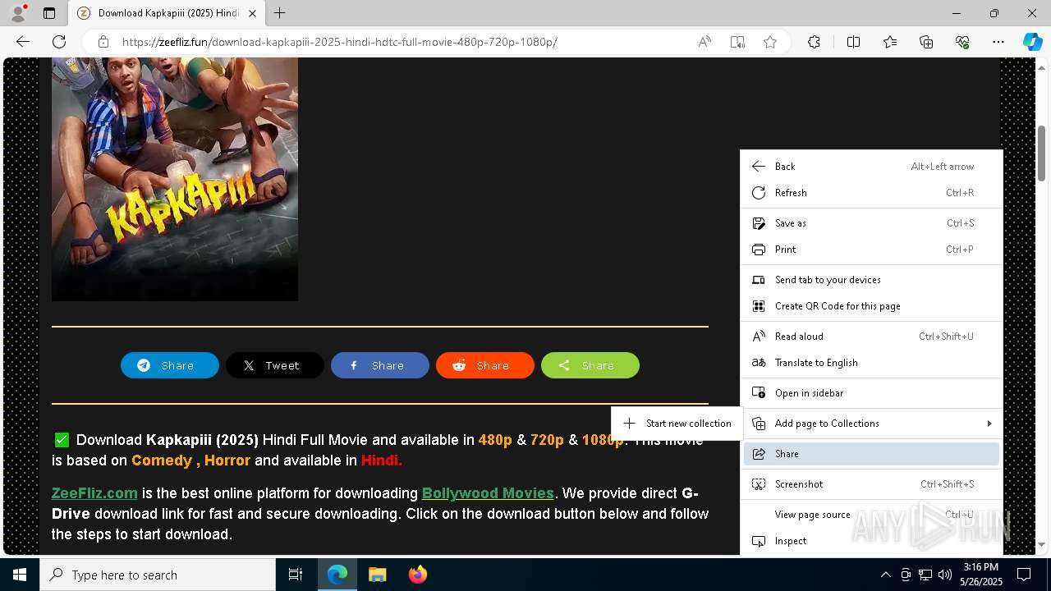Open Collections toolbar icon
The height and width of the screenshot is (591, 1051).
[x=926, y=42]
